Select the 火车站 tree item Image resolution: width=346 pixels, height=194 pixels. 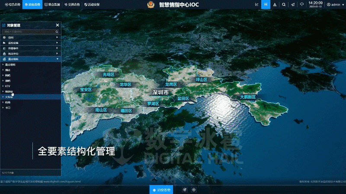tap(30, 97)
